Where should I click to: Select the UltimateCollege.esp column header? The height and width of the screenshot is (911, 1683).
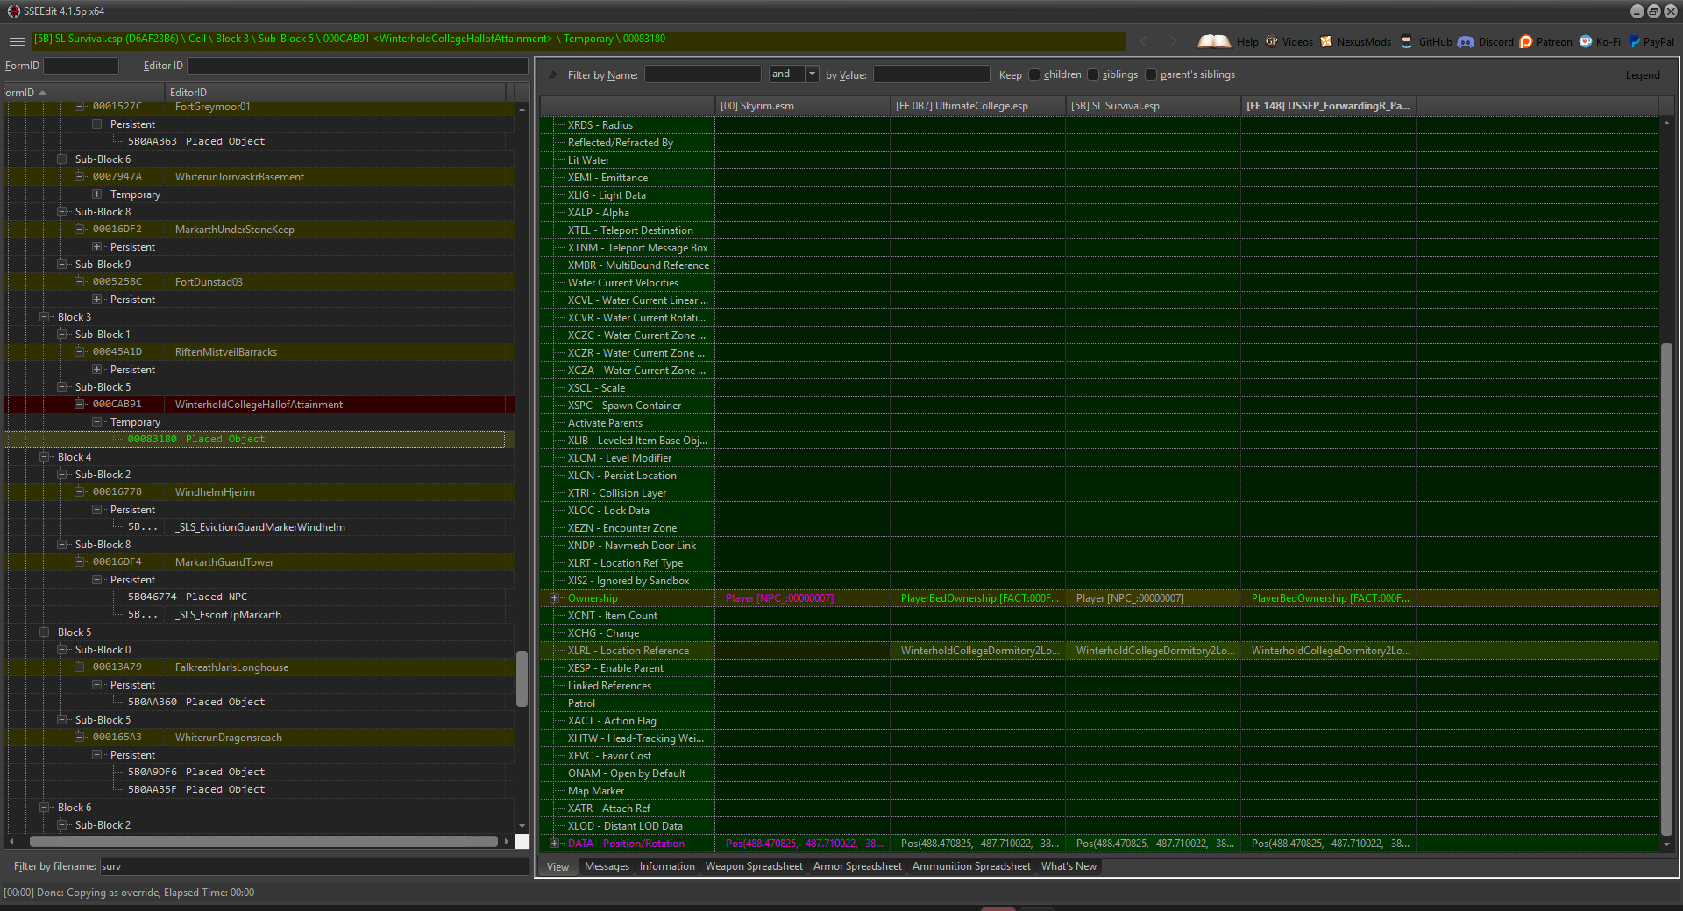coord(977,106)
